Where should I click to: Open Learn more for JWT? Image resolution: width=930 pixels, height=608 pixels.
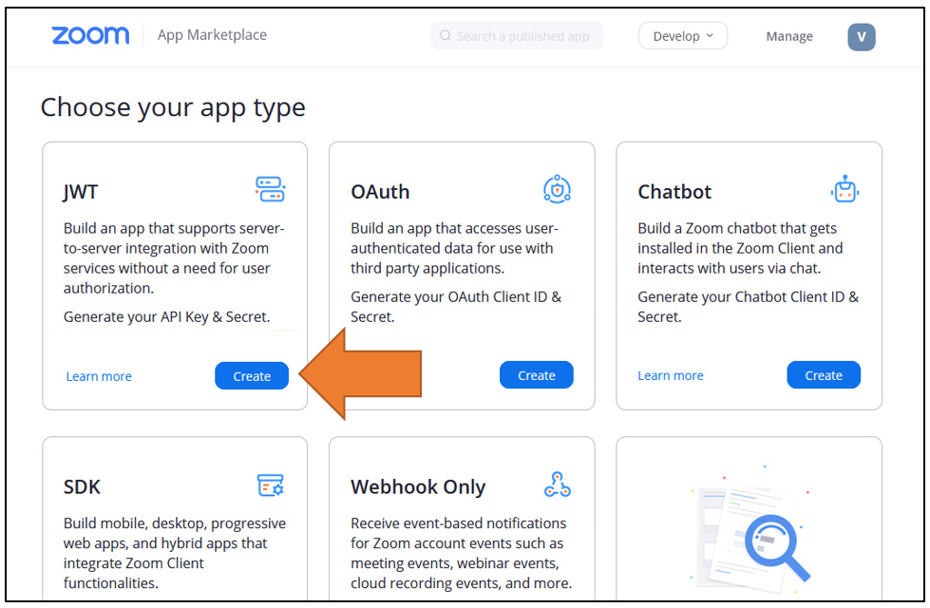(x=99, y=376)
